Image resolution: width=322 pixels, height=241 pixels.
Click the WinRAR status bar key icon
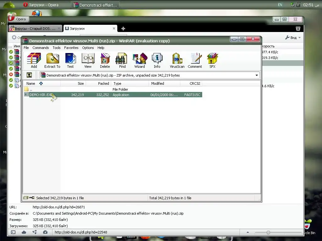click(32, 198)
